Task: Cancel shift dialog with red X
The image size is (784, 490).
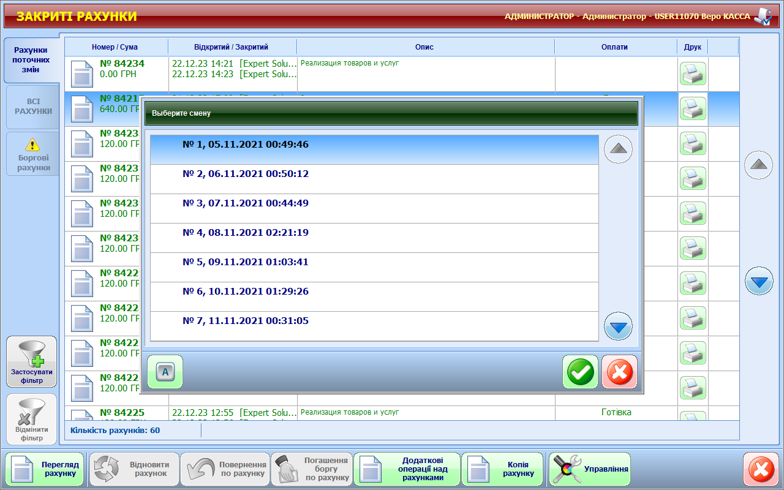Action: tap(619, 372)
